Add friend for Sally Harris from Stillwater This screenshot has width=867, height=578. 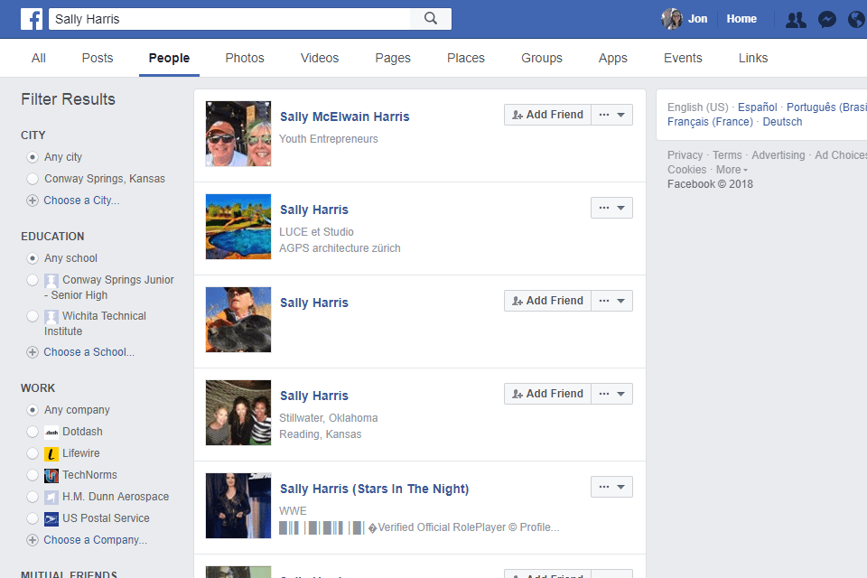[x=547, y=393]
